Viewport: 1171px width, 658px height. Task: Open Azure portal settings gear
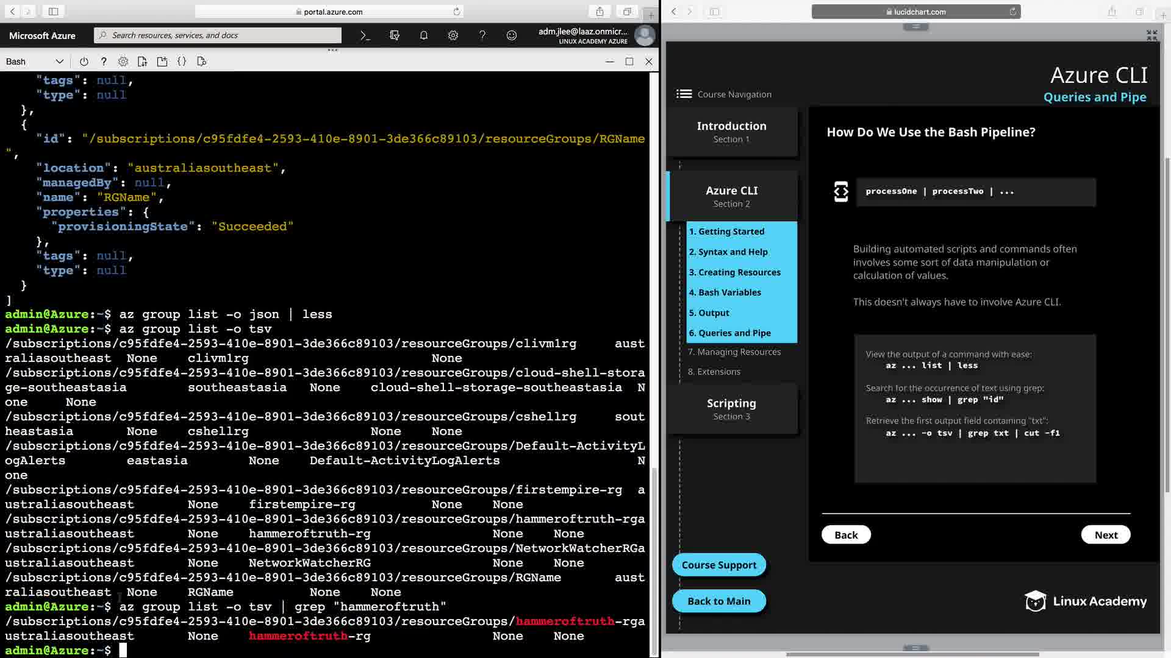pos(453,35)
